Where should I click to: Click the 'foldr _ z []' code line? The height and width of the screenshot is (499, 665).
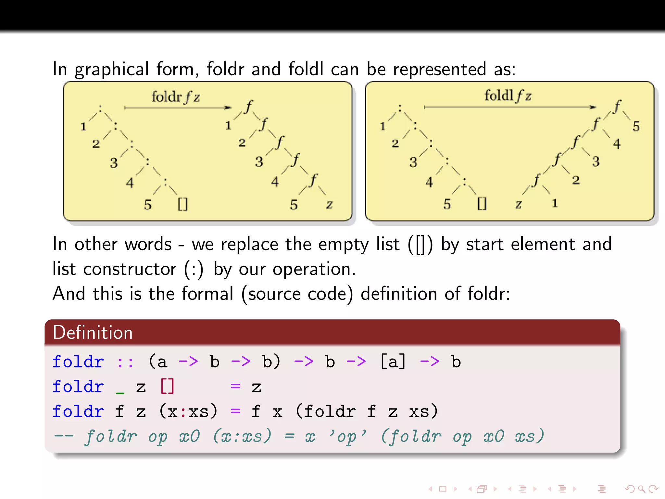157,387
